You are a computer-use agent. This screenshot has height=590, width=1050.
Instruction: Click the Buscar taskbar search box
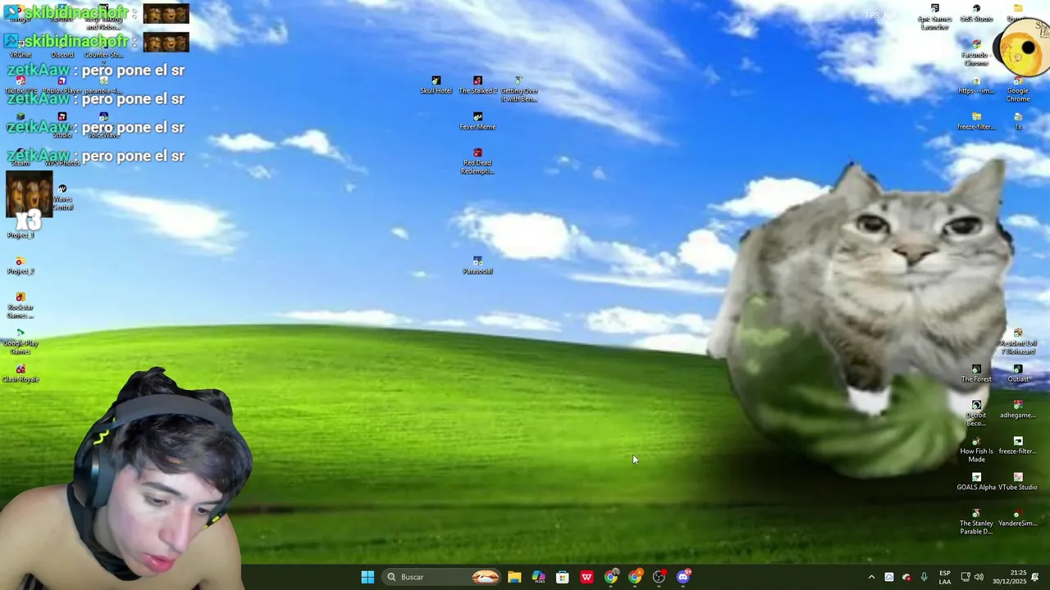[443, 577]
